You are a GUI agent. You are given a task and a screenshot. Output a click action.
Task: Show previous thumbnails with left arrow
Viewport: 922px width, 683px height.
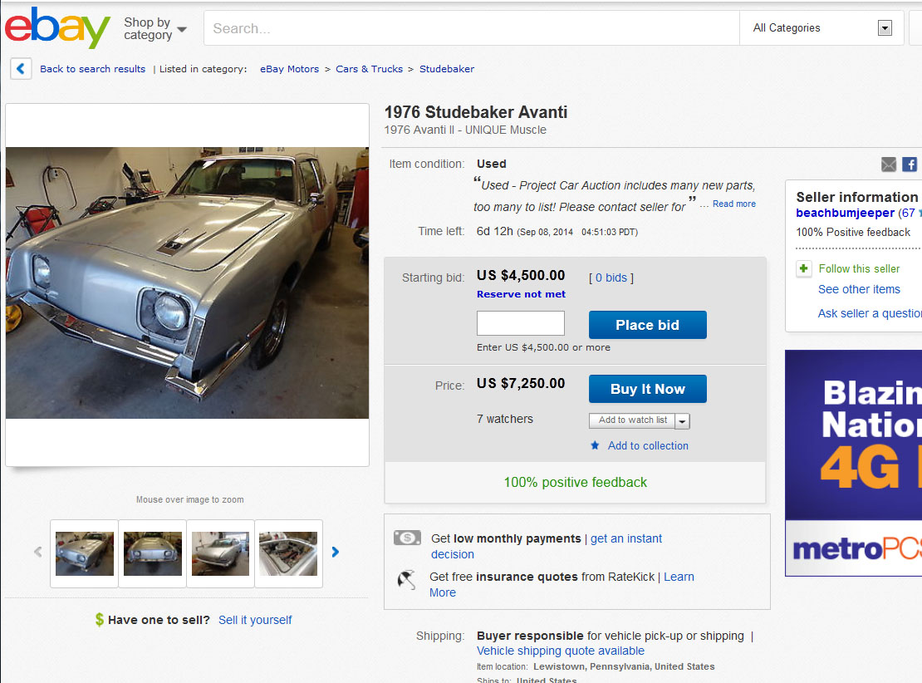37,552
